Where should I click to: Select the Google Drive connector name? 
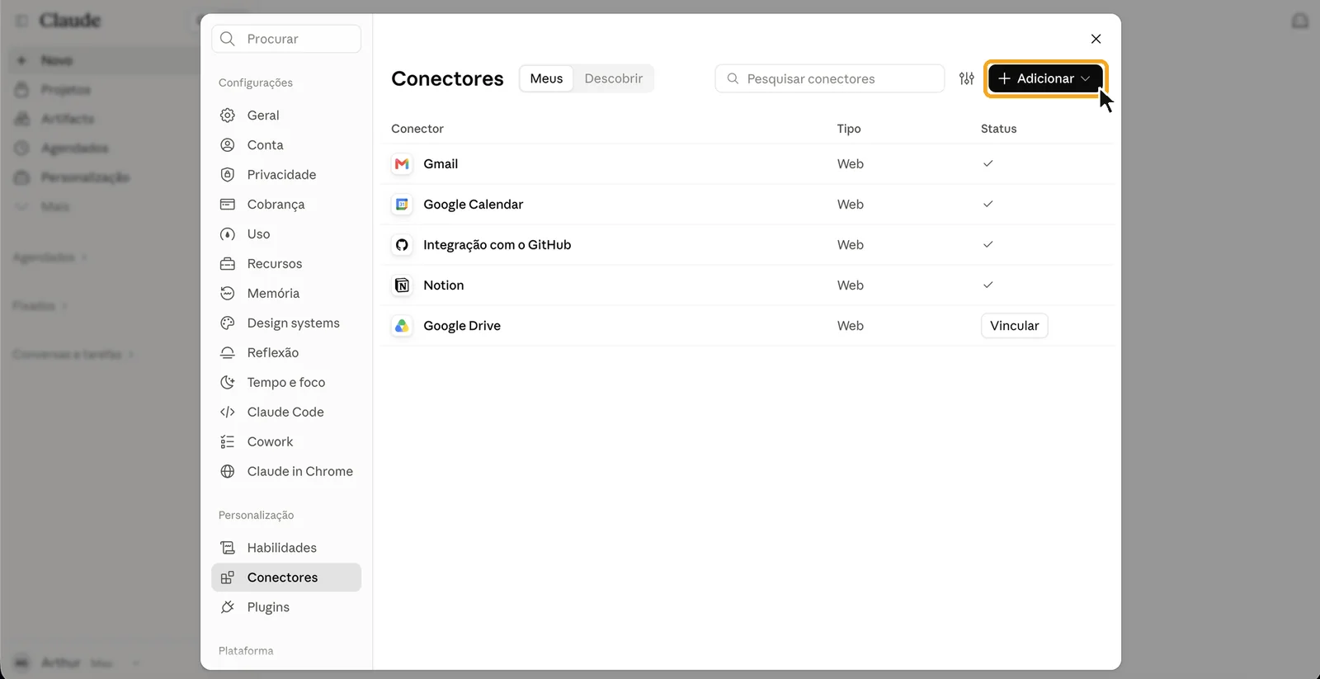coord(462,326)
